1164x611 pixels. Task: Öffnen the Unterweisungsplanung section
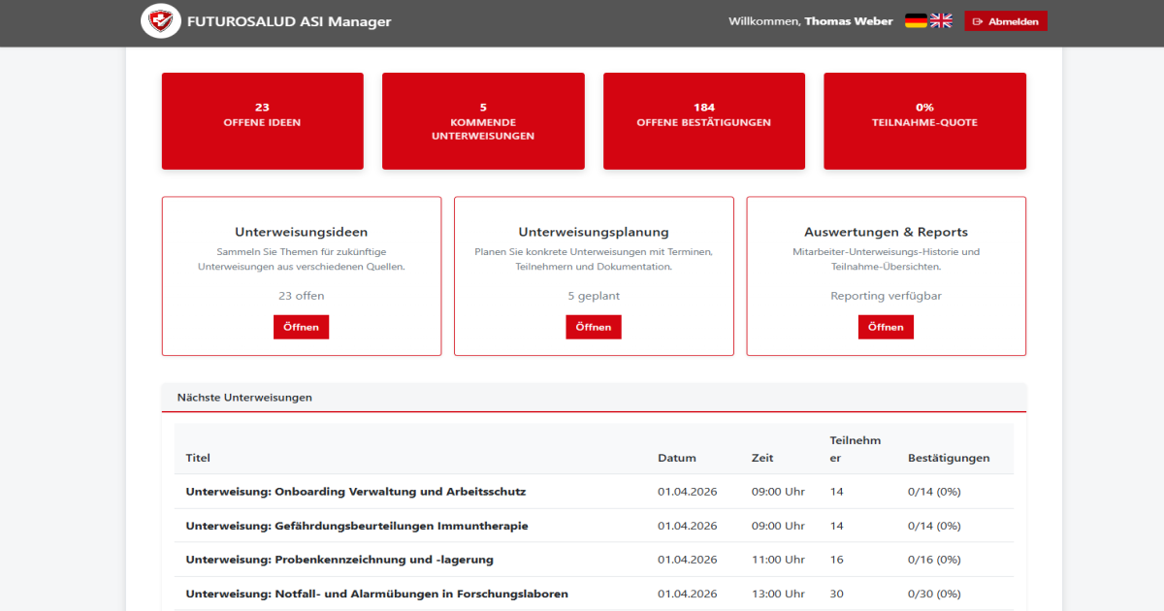pos(593,327)
